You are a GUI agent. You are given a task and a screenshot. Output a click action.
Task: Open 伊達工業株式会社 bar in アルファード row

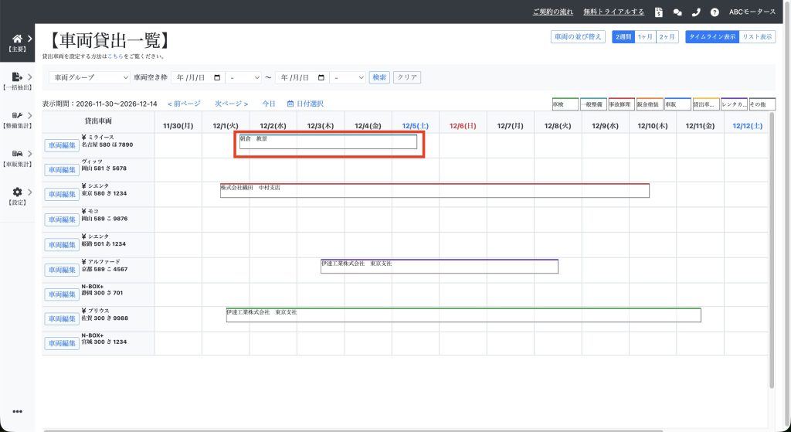pos(440,267)
